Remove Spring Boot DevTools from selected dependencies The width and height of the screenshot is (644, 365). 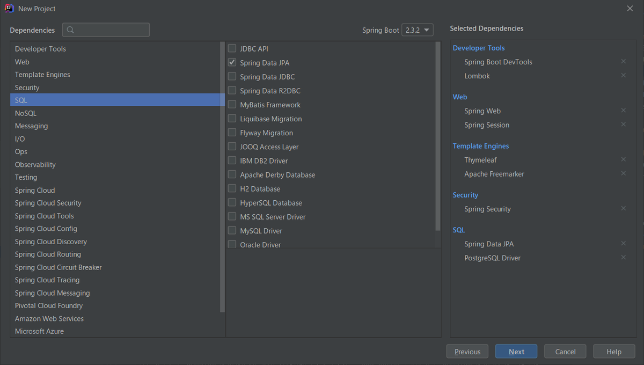[x=623, y=61]
